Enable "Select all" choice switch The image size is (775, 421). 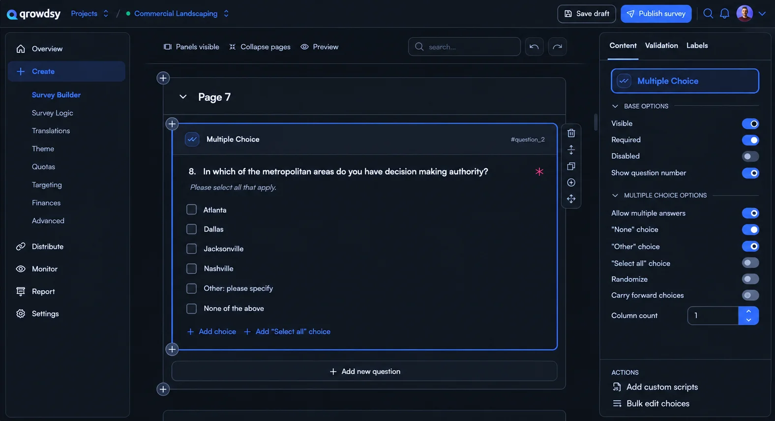coord(750,263)
